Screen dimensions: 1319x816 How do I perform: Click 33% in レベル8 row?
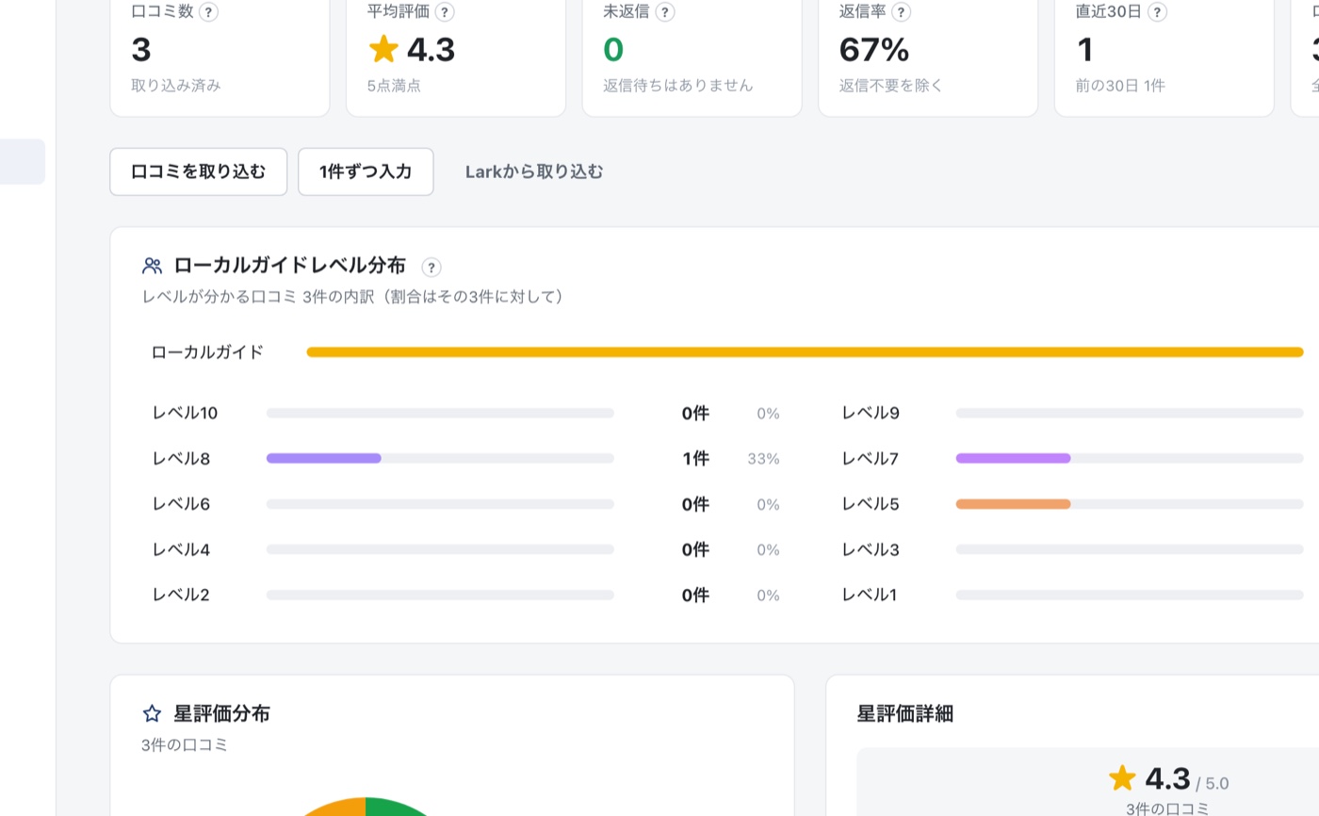pos(764,459)
